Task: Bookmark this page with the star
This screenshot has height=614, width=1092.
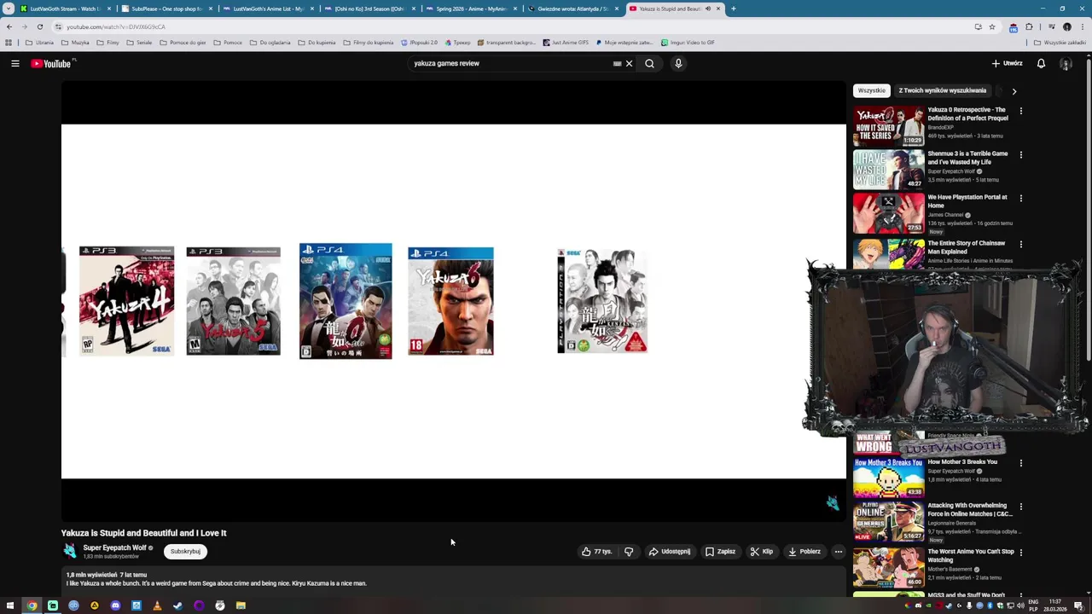Action: coord(991,26)
